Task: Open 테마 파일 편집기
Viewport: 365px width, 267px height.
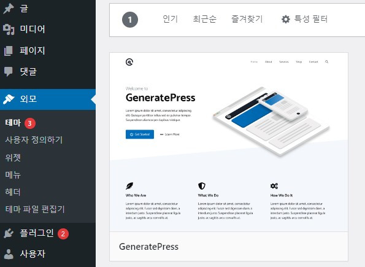Action: pyautogui.click(x=35, y=209)
